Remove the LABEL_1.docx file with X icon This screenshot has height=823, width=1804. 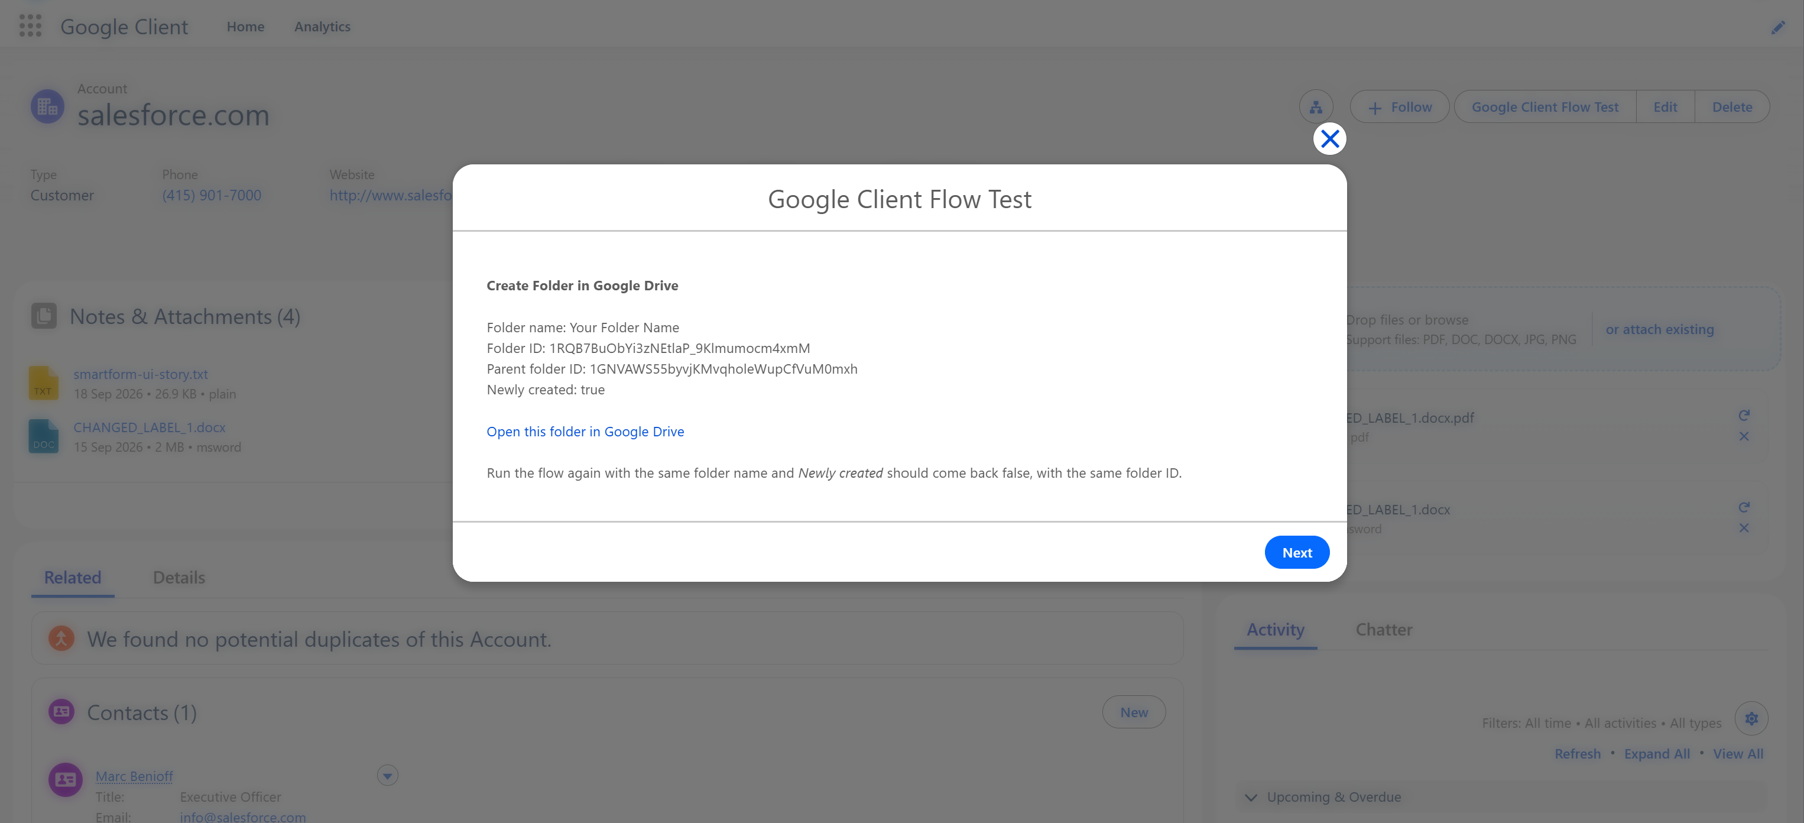tap(1744, 528)
